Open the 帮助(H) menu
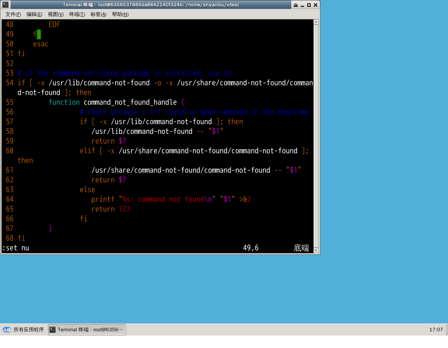Image resolution: width=448 pixels, height=348 pixels. 120,14
